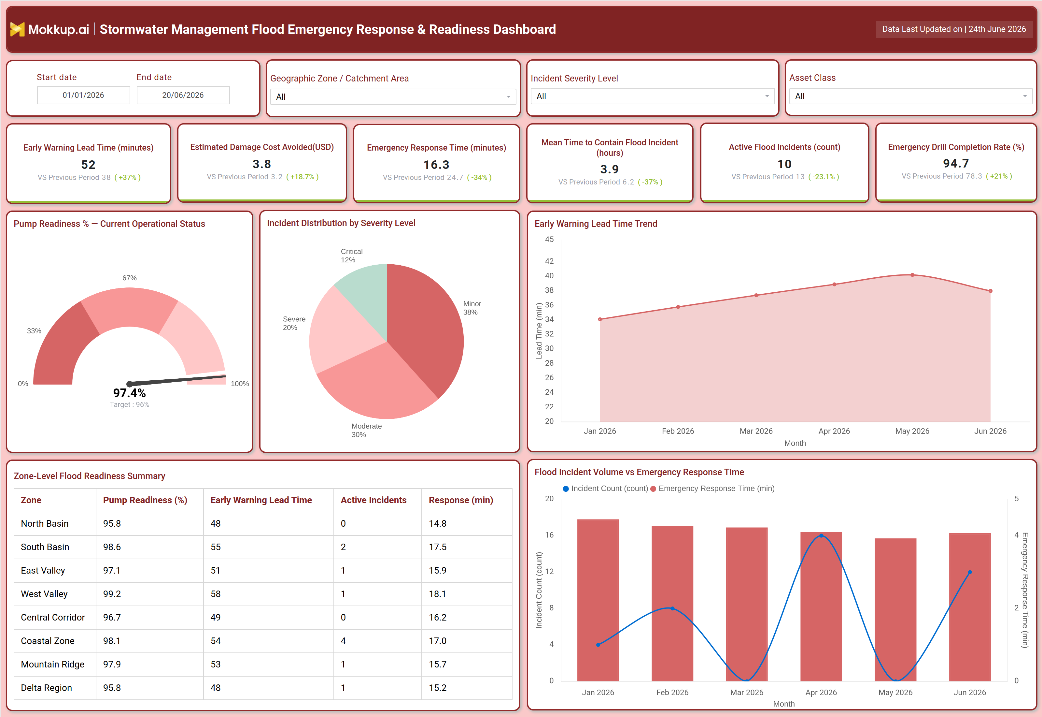
Task: Click the Jun 2026 bar in flood volume chart
Action: [x=970, y=607]
